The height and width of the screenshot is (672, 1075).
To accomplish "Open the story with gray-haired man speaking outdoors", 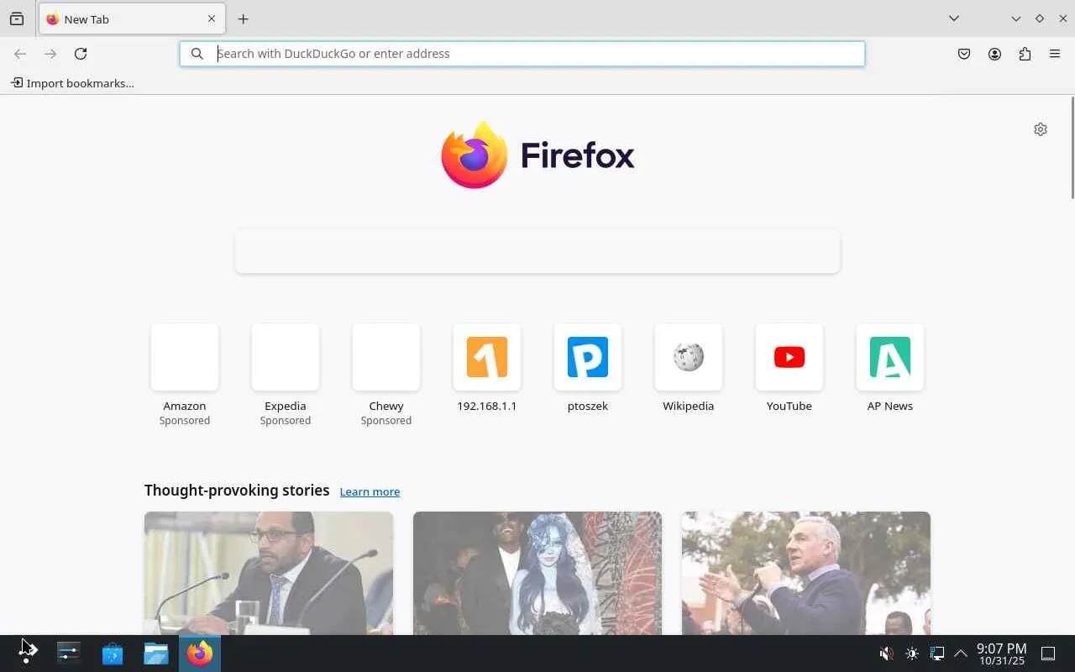I will click(806, 573).
